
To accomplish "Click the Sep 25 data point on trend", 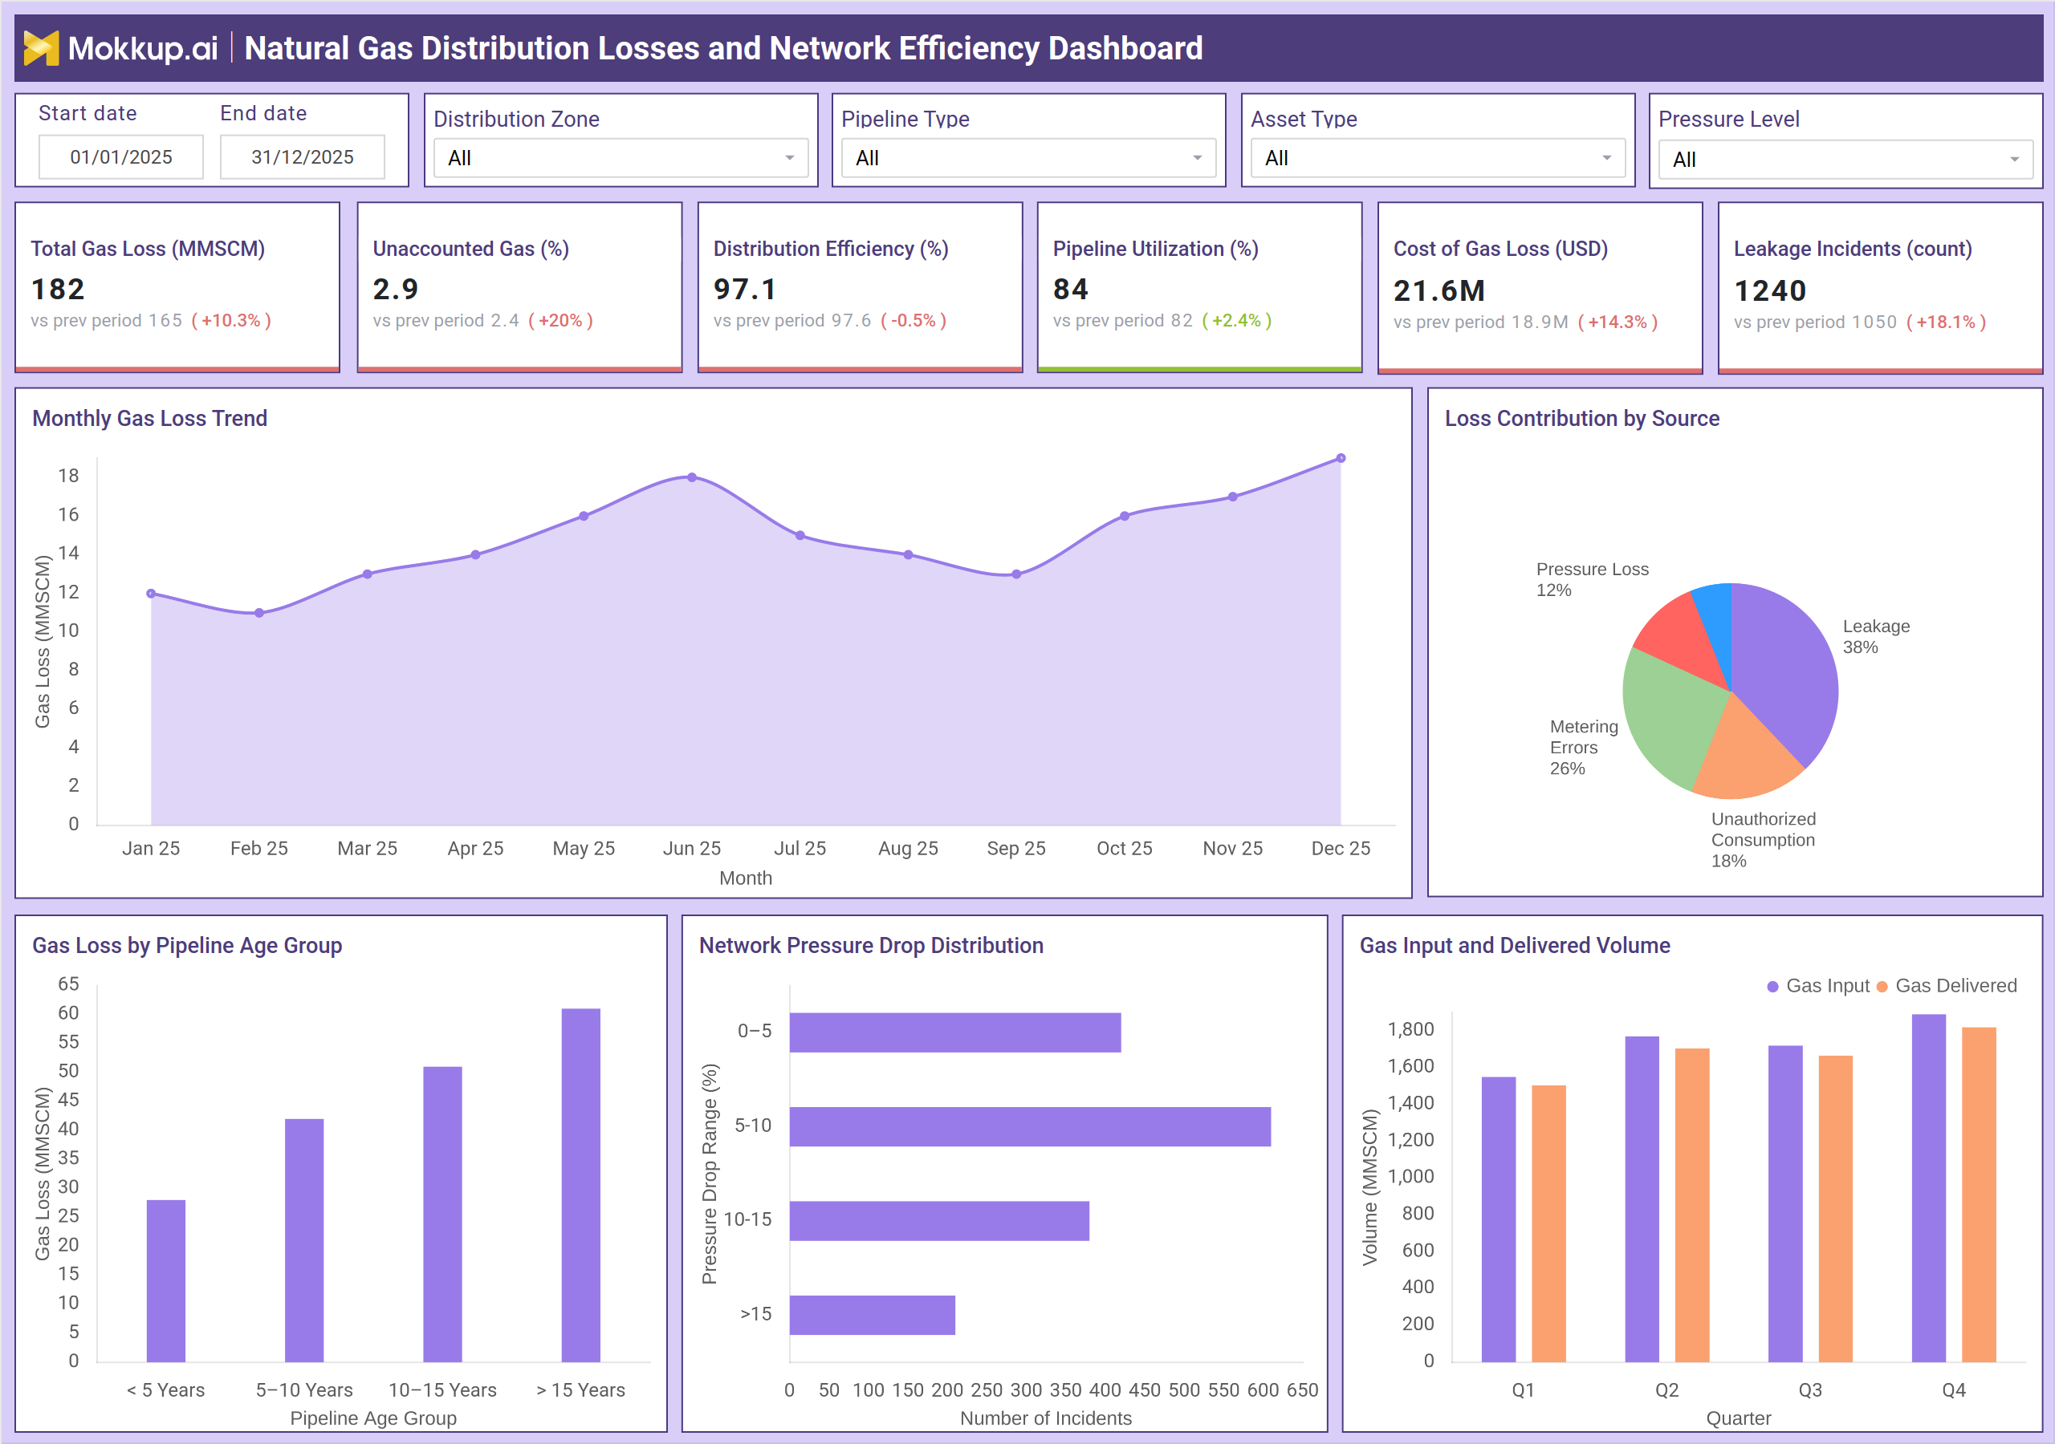I will 1016,574.
